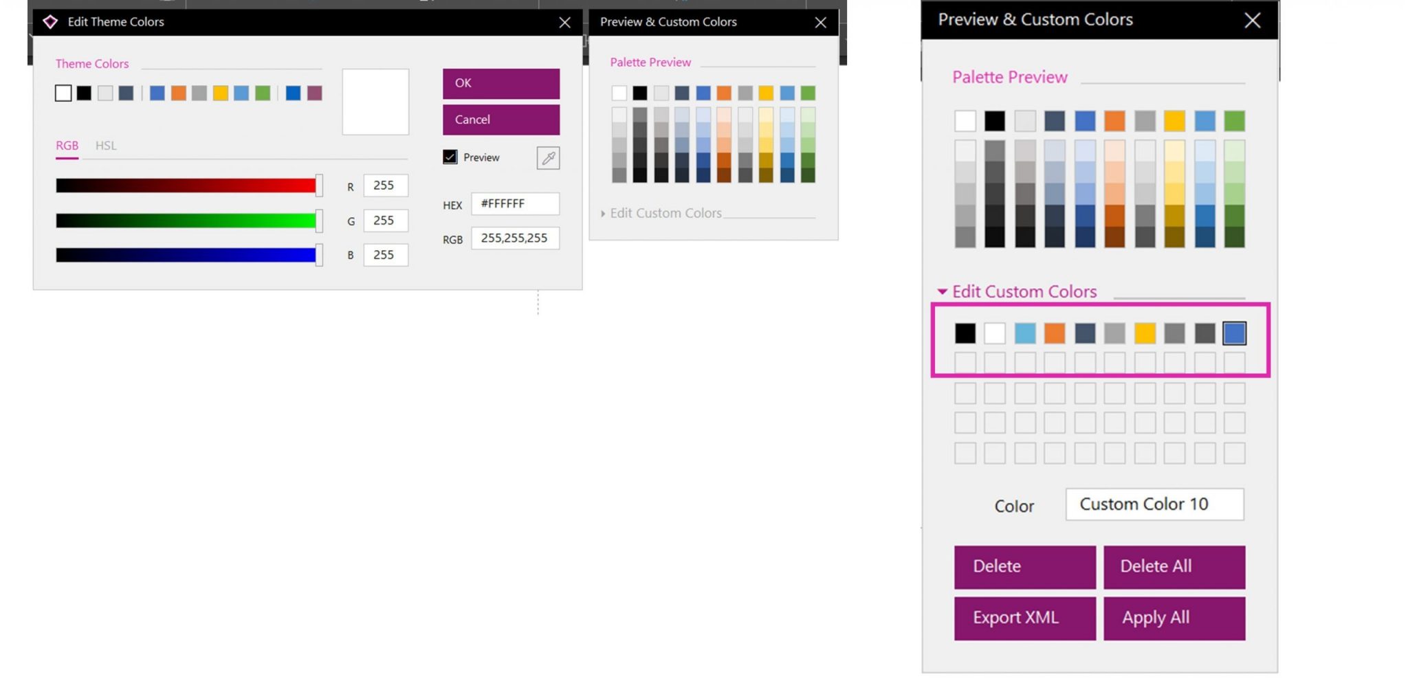Click the diamond logo in Edit Theme Colors title

[x=50, y=22]
